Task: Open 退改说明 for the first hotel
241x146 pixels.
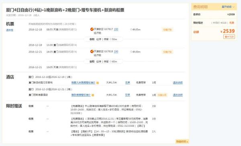Action: (178, 83)
